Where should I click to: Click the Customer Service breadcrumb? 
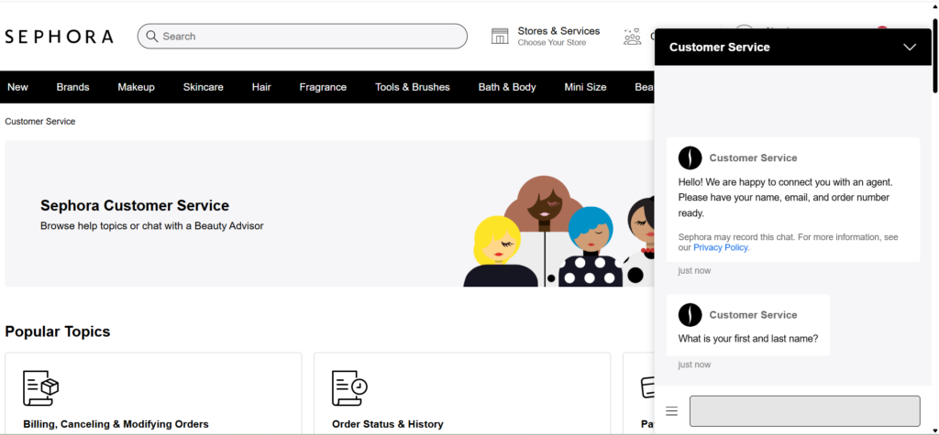[40, 122]
